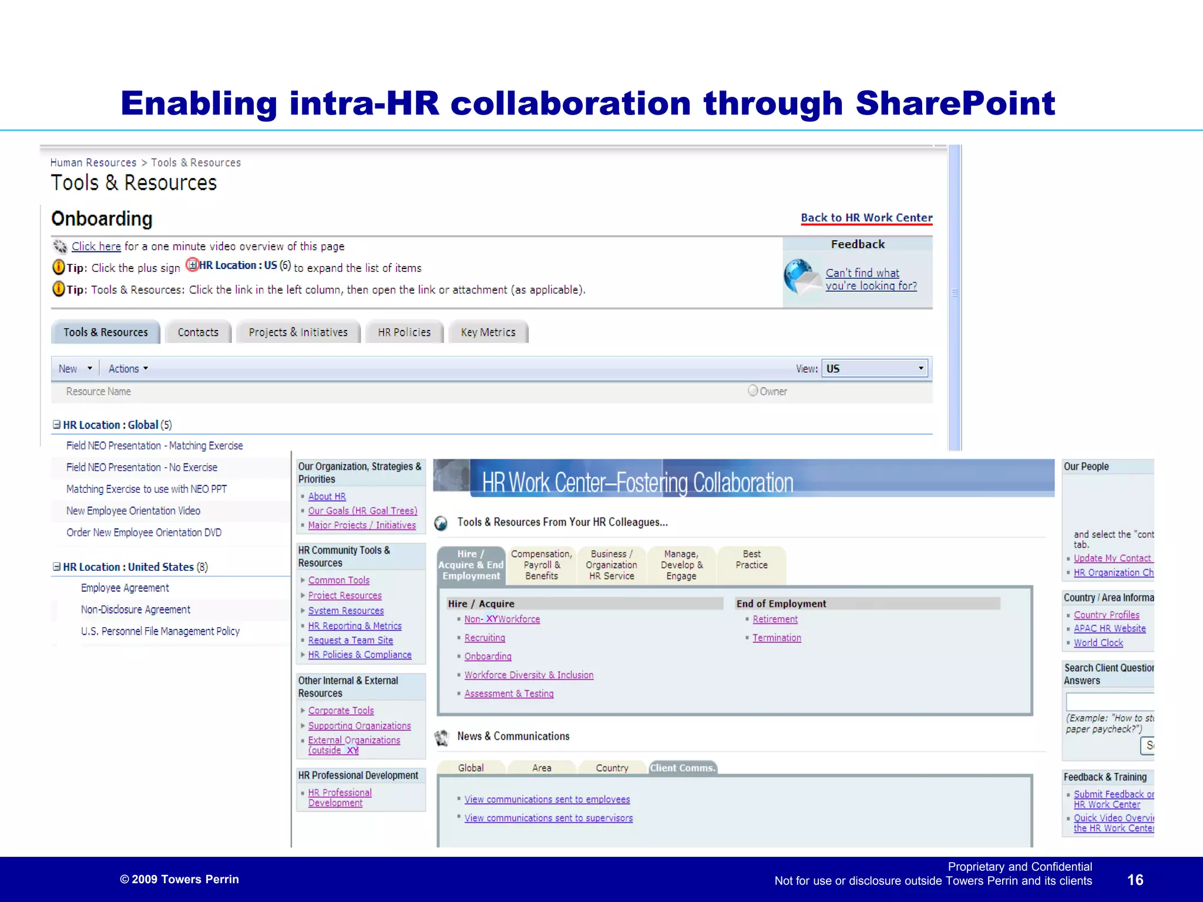The image size is (1203, 902).
Task: Click the video overview icon beside 'Click here'
Action: point(60,246)
